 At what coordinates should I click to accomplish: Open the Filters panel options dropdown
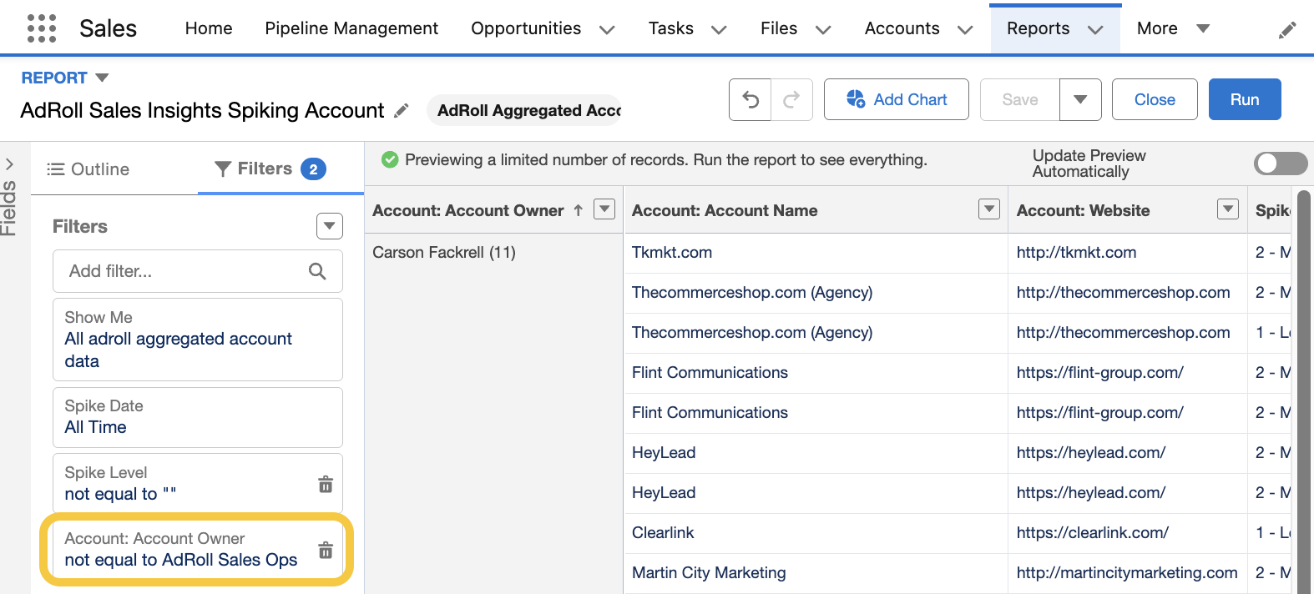(330, 226)
